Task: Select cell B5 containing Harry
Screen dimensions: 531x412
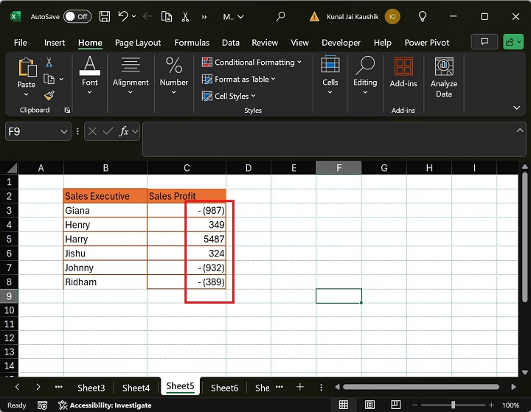Action: pos(105,239)
